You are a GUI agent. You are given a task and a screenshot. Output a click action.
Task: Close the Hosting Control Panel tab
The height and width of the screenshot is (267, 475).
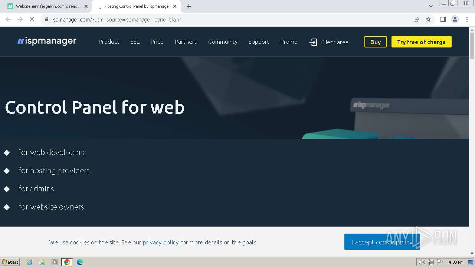pyautogui.click(x=175, y=6)
